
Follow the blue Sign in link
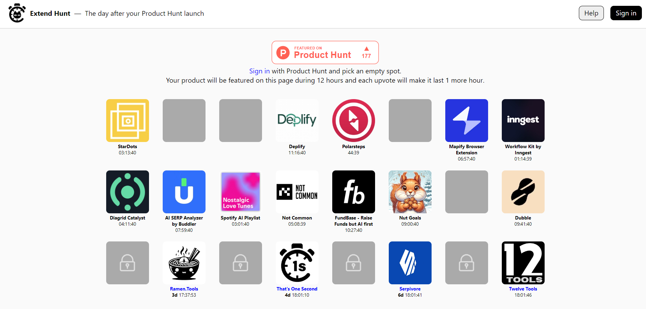259,71
